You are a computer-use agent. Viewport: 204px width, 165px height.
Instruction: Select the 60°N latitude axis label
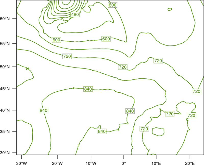click(x=5, y=19)
